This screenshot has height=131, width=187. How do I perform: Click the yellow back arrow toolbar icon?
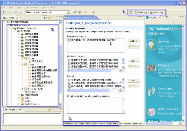pyautogui.click(x=86, y=12)
